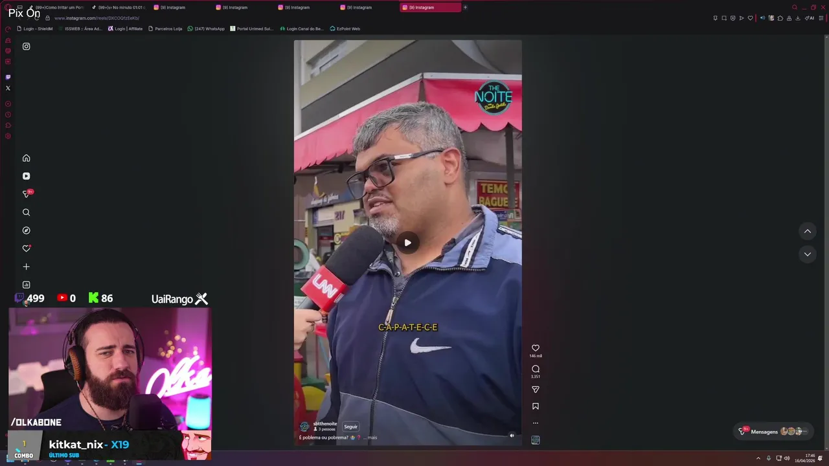Viewport: 829px width, 466px height.
Task: Select the active rightmost Instagram tab
Action: click(x=430, y=7)
